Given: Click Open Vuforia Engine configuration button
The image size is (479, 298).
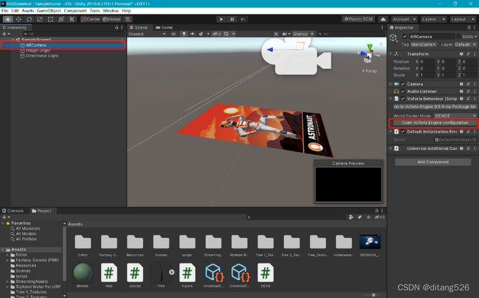Looking at the screenshot, I should tap(435, 122).
